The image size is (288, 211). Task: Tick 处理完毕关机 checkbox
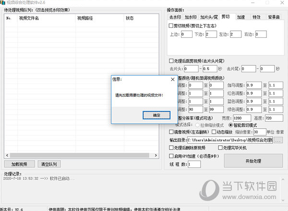(x=220, y=148)
